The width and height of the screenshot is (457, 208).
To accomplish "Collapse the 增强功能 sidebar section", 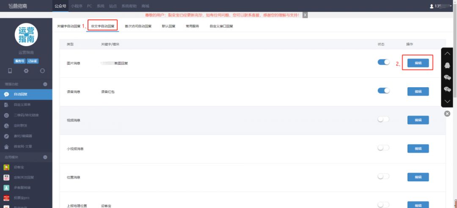I will pos(45,84).
